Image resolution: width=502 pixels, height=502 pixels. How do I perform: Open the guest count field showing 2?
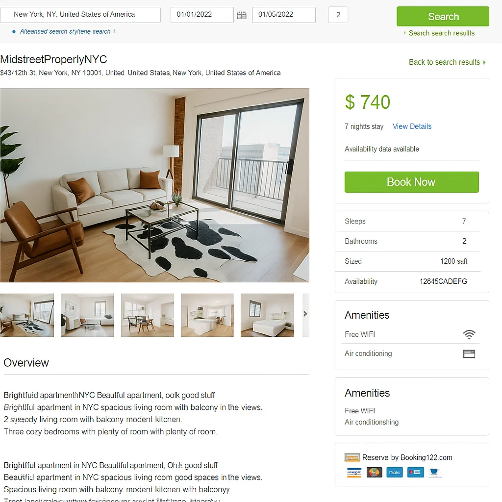[338, 15]
